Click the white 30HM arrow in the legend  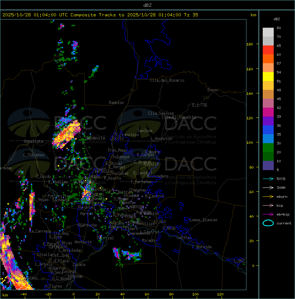[x=268, y=187]
